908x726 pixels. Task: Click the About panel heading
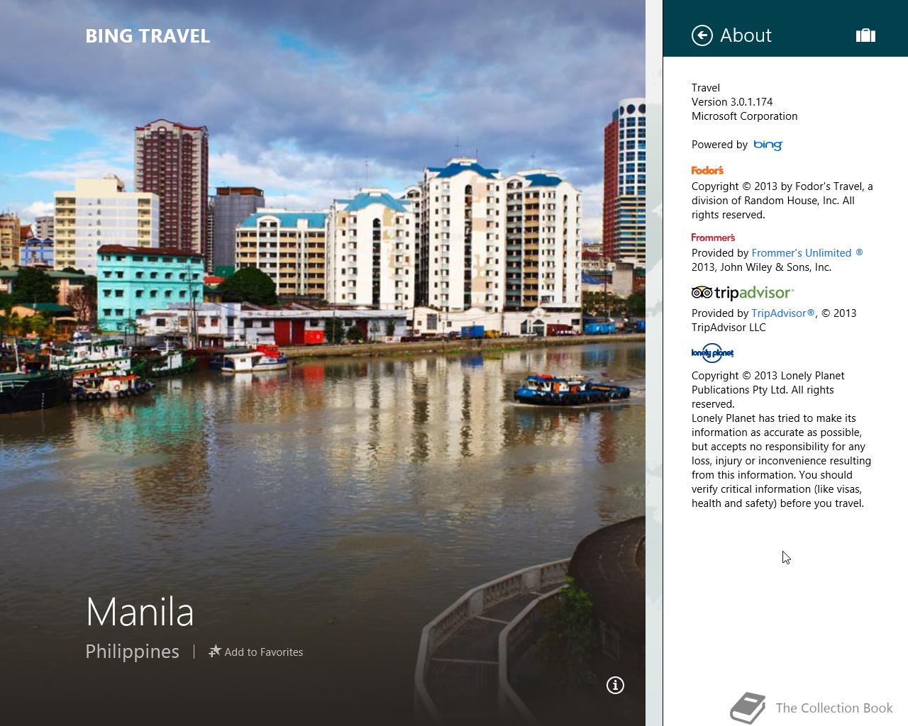(746, 35)
